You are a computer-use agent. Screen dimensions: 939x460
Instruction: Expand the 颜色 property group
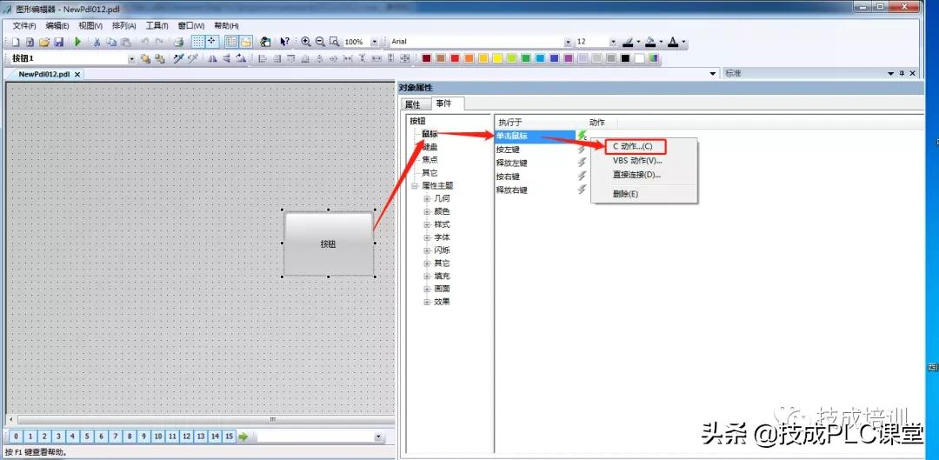click(427, 211)
